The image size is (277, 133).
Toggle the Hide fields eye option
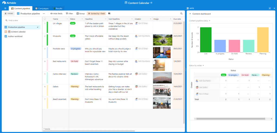click(56, 13)
